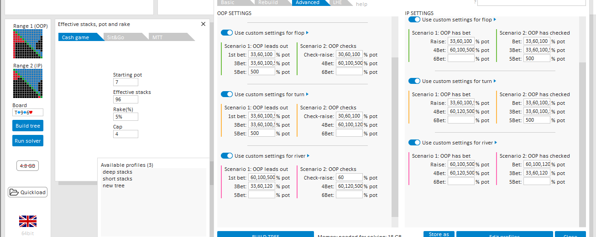Click the Board cards field
The image size is (596, 237).
[28, 113]
